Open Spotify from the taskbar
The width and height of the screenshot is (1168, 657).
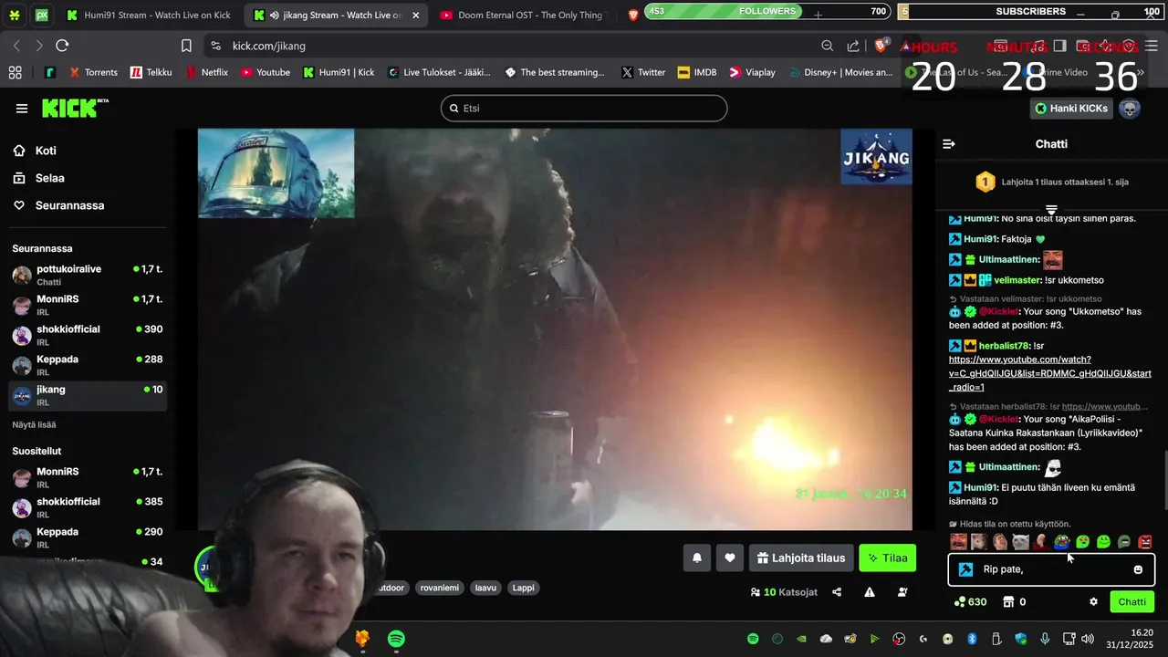click(x=396, y=639)
